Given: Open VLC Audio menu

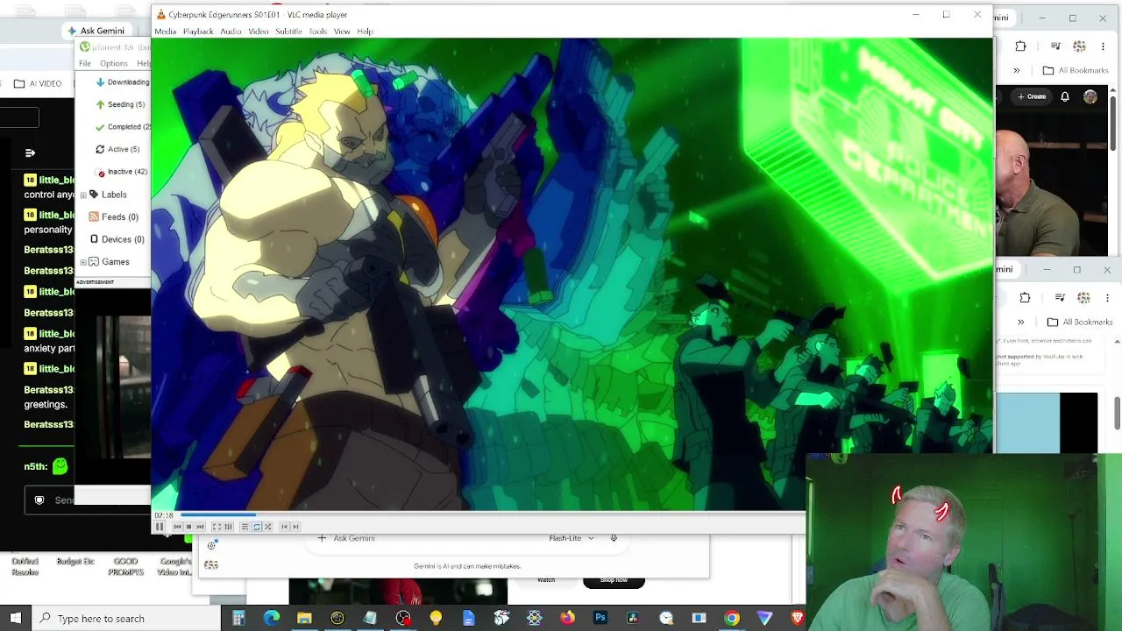Looking at the screenshot, I should click(x=231, y=32).
